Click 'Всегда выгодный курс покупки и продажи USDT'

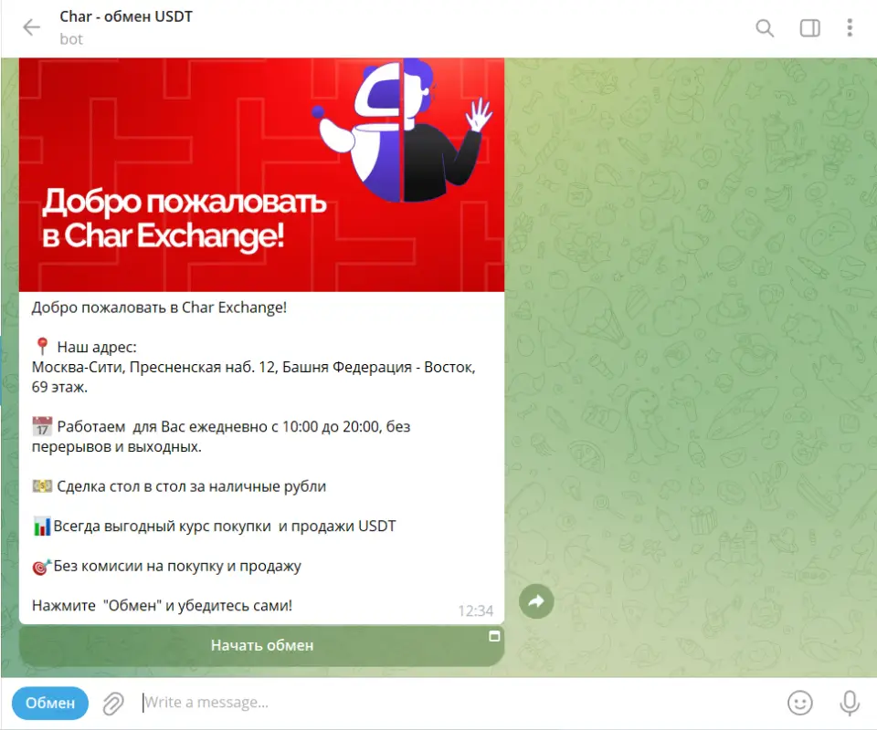click(x=225, y=527)
